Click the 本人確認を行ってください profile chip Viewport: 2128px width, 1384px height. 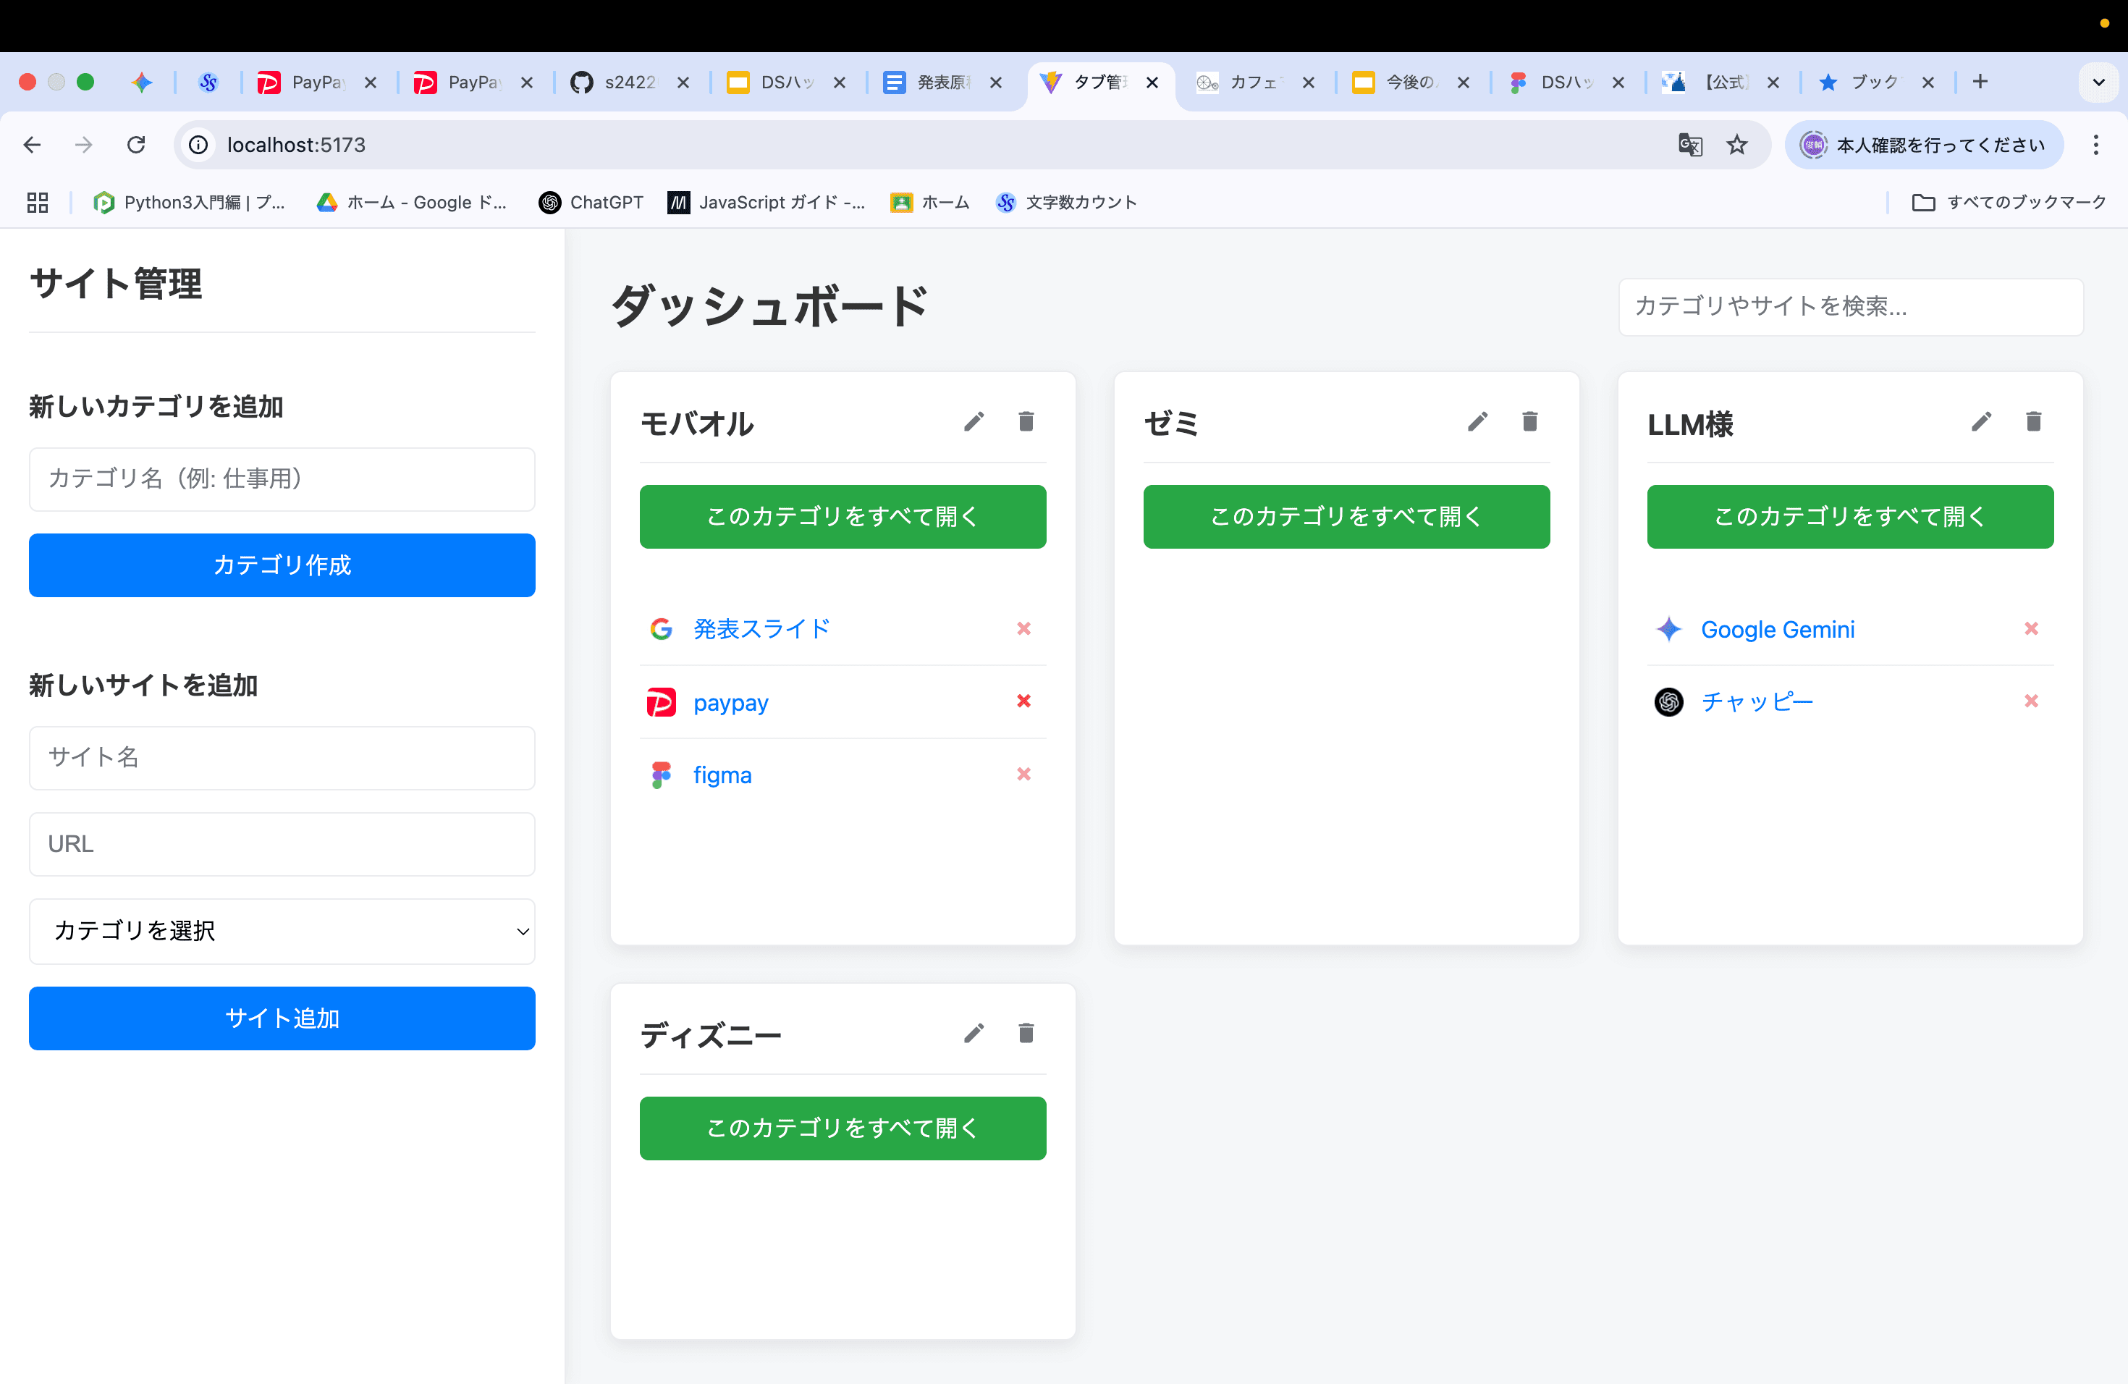click(1924, 144)
